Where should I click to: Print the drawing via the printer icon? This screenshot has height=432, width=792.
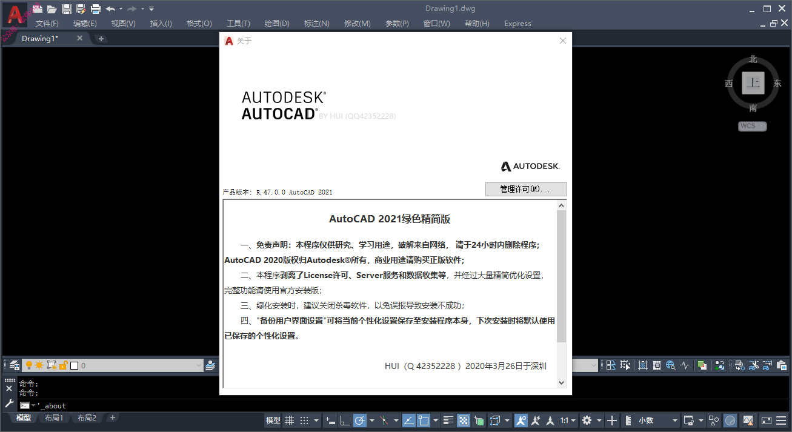(96, 8)
